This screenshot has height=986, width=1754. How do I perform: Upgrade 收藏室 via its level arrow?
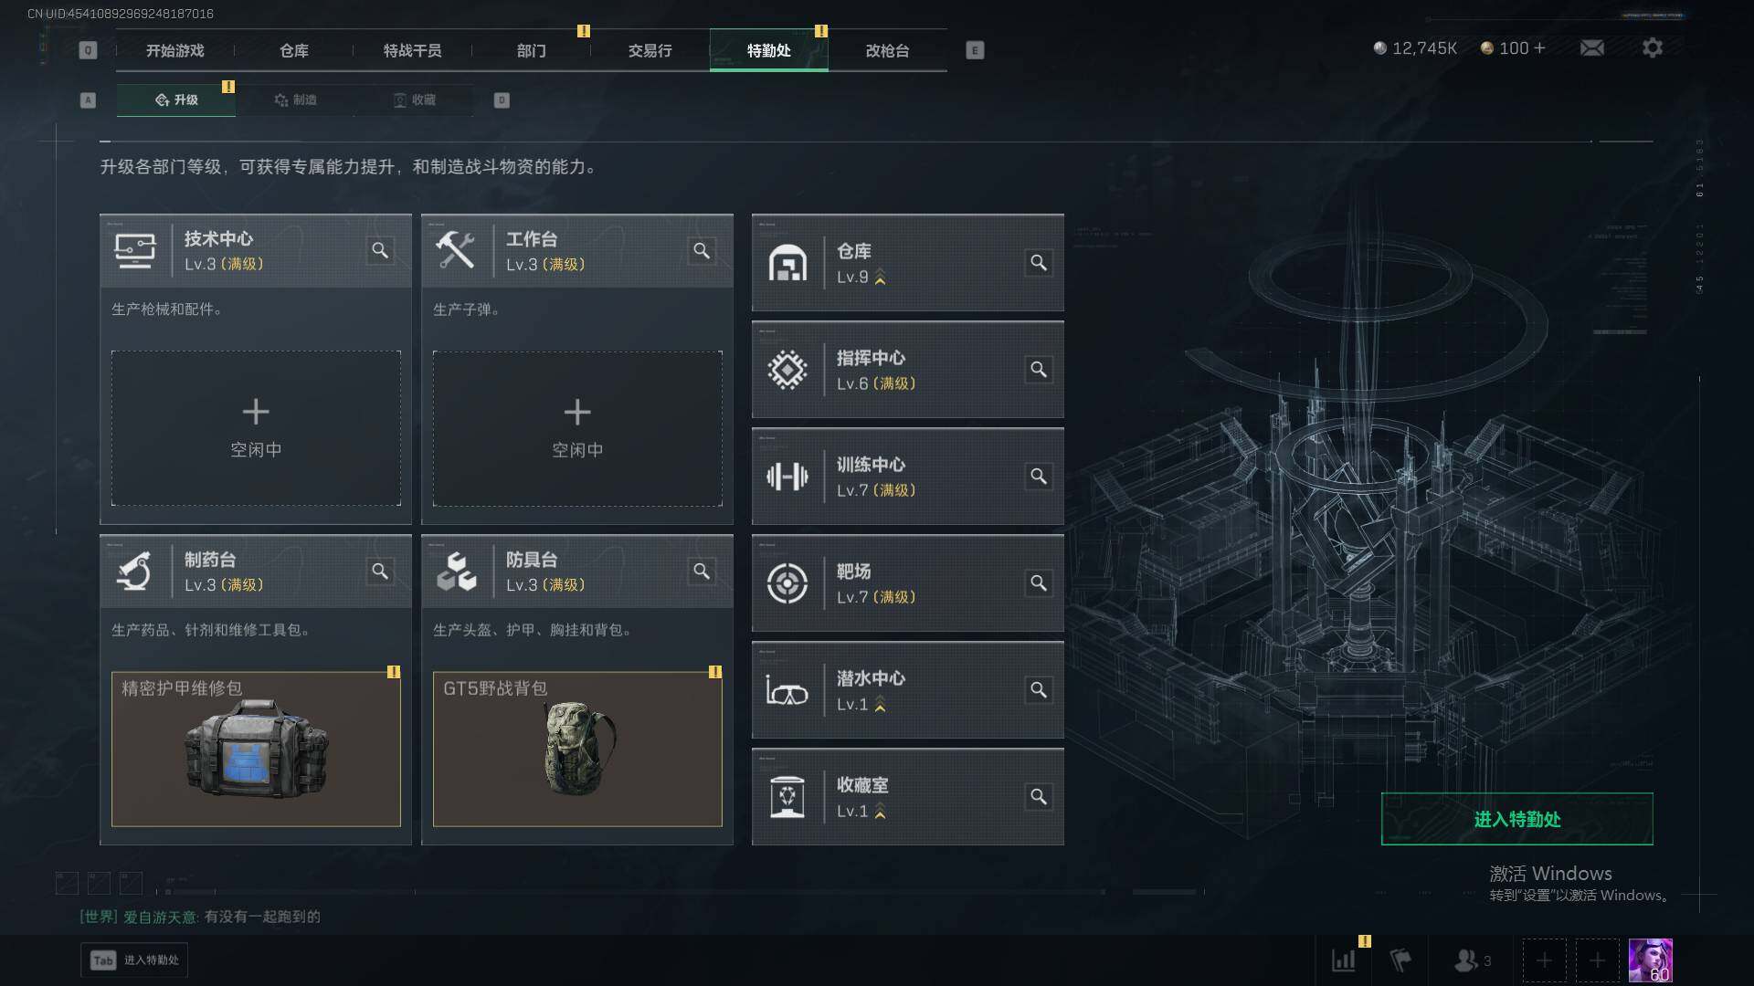(881, 812)
